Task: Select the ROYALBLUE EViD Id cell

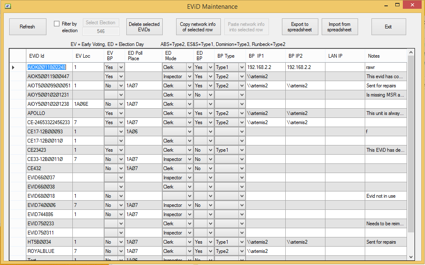Action: [x=49, y=251]
